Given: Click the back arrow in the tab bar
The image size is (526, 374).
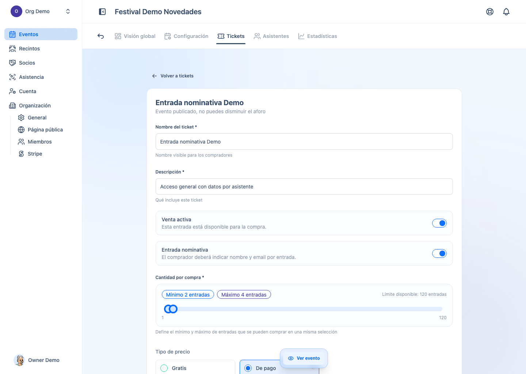Looking at the screenshot, I should pos(101,36).
